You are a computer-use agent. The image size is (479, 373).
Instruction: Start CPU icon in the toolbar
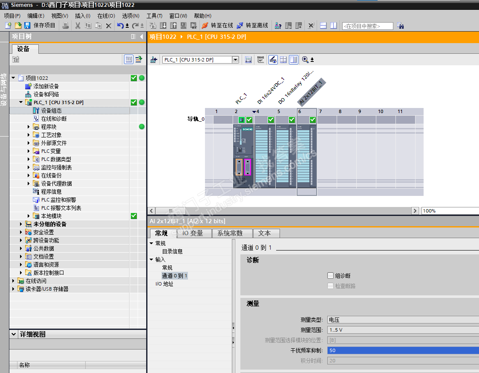tap(288, 26)
